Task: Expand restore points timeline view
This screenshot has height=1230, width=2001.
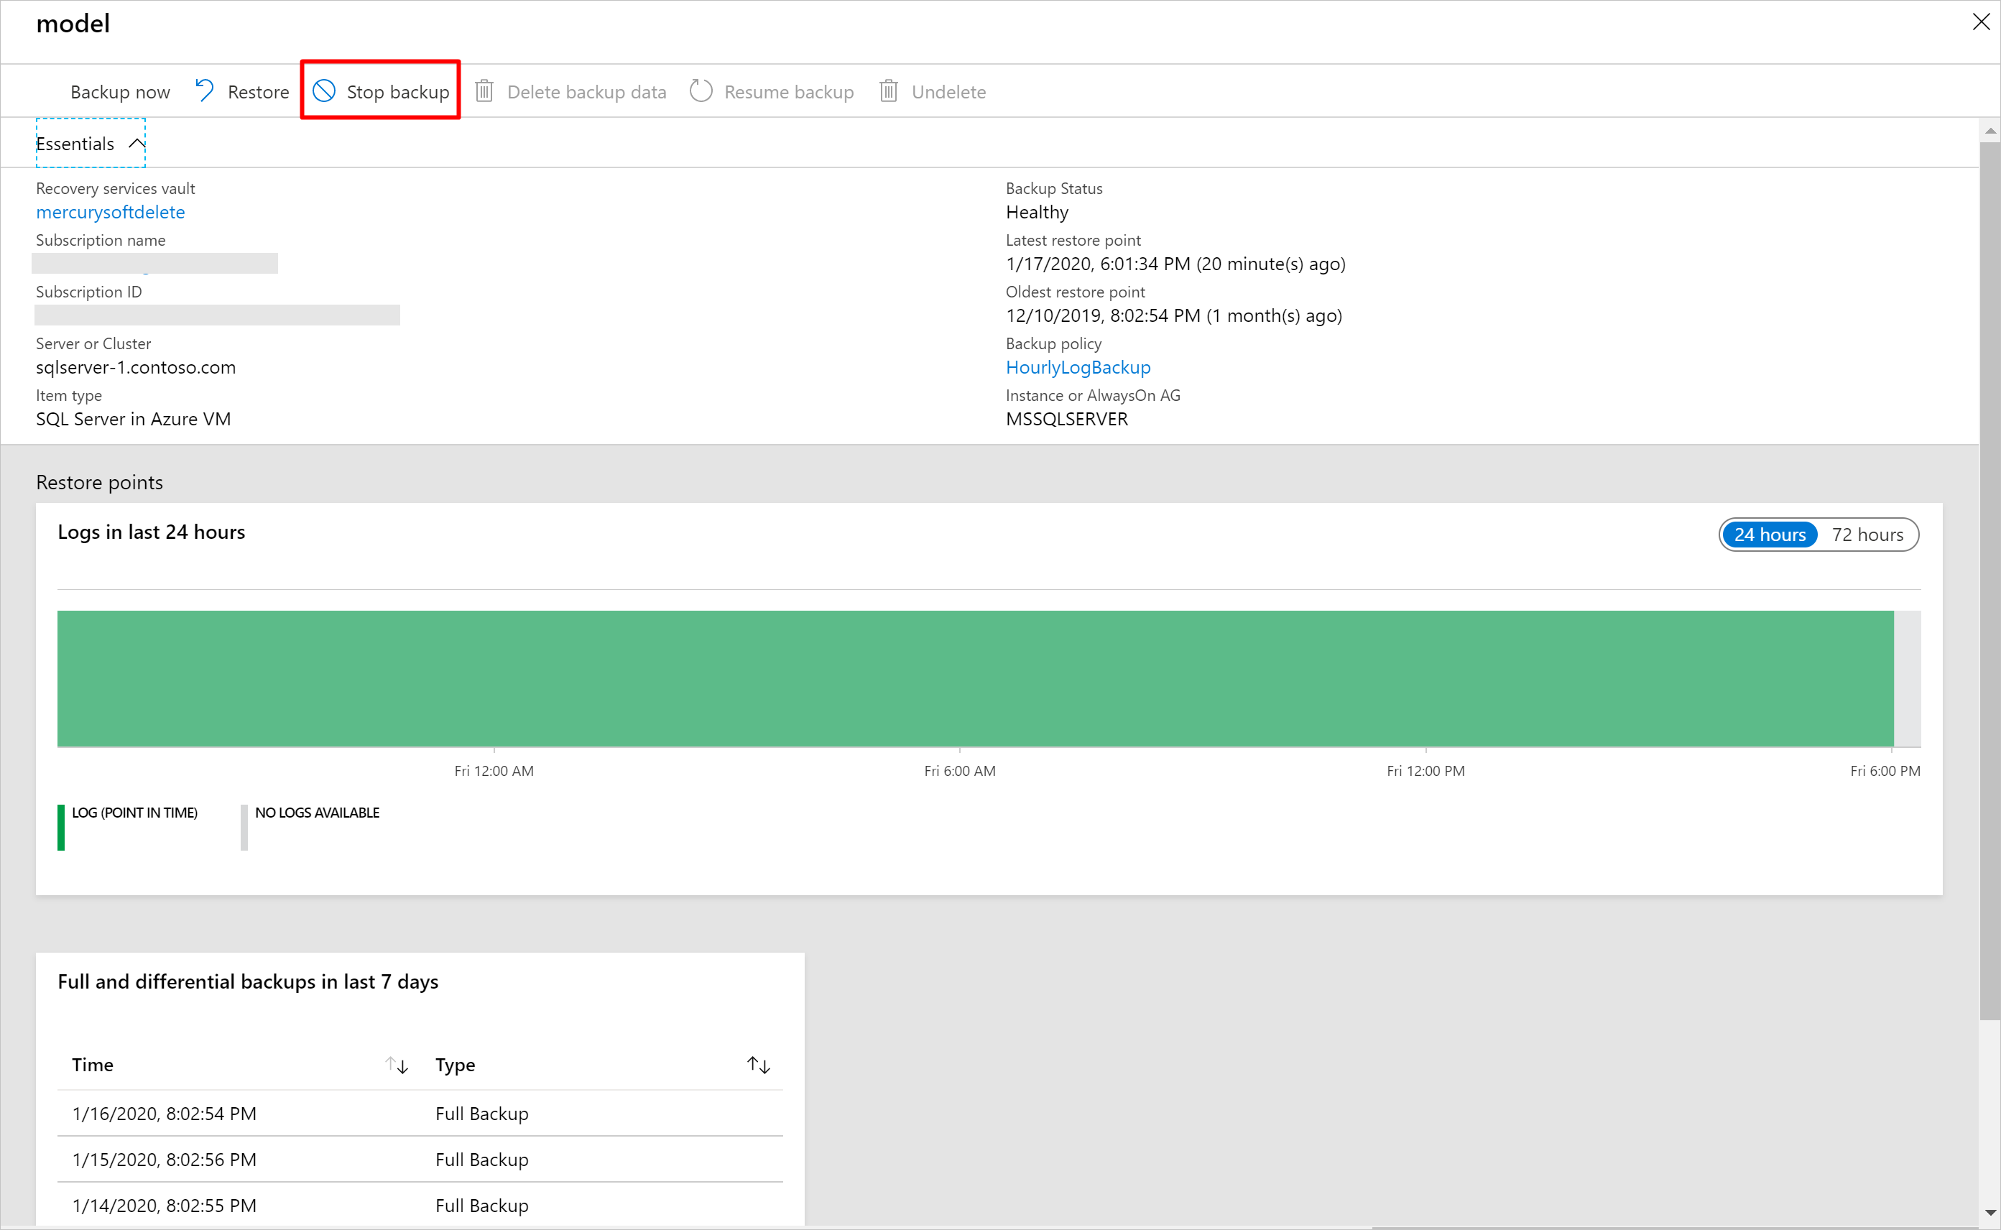Action: click(1868, 535)
